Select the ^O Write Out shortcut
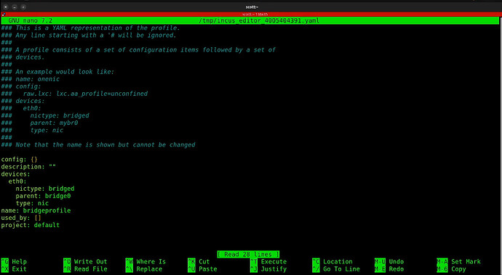This screenshot has width=502, height=275. (85, 262)
